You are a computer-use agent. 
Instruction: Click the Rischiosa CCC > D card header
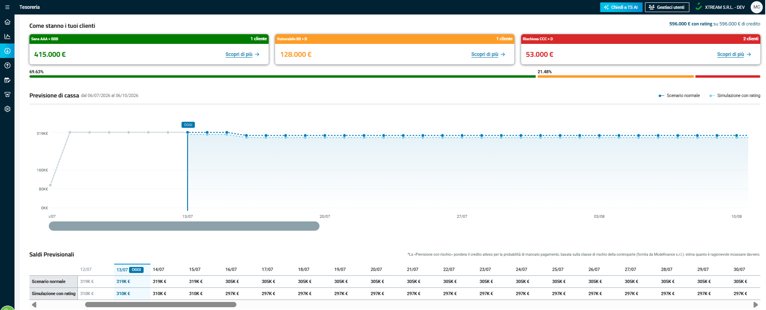click(641, 39)
